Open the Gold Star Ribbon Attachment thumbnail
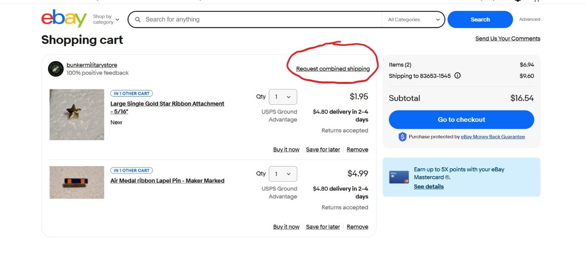Image resolution: width=586 pixels, height=258 pixels. pyautogui.click(x=77, y=115)
